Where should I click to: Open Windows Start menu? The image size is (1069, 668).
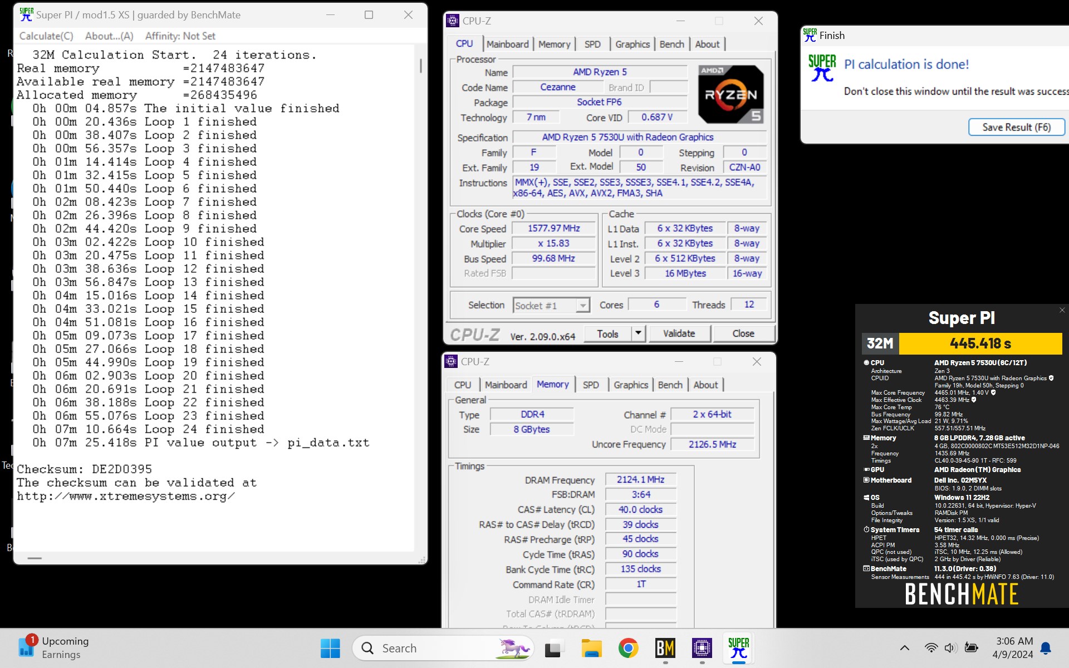tap(330, 648)
